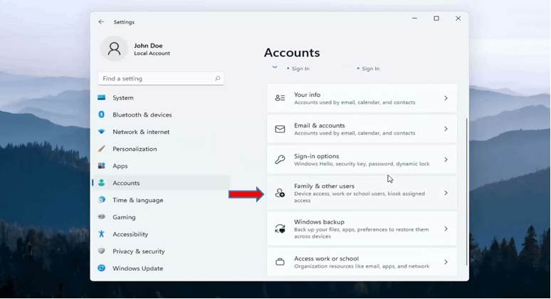Click the Your info contact icon
The image size is (551, 299).
pos(280,98)
